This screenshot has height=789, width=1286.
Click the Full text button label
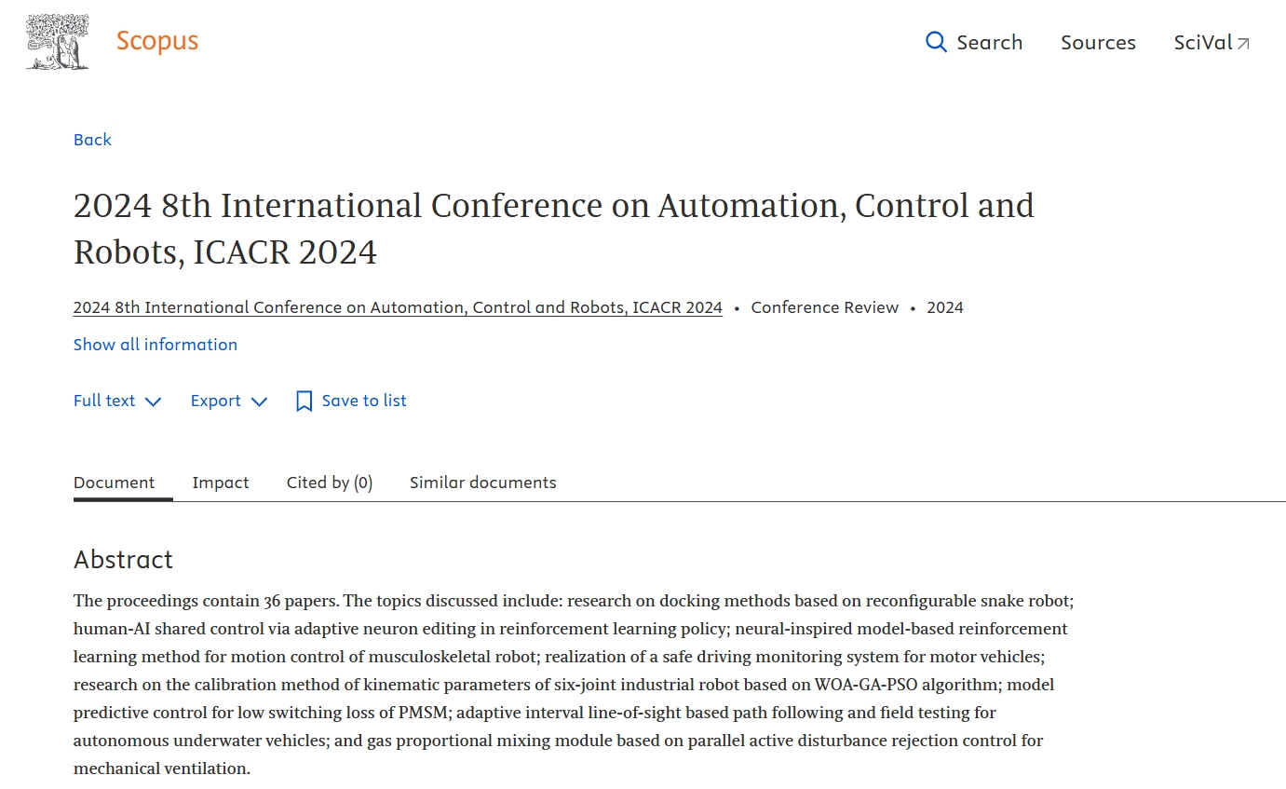[x=104, y=401]
